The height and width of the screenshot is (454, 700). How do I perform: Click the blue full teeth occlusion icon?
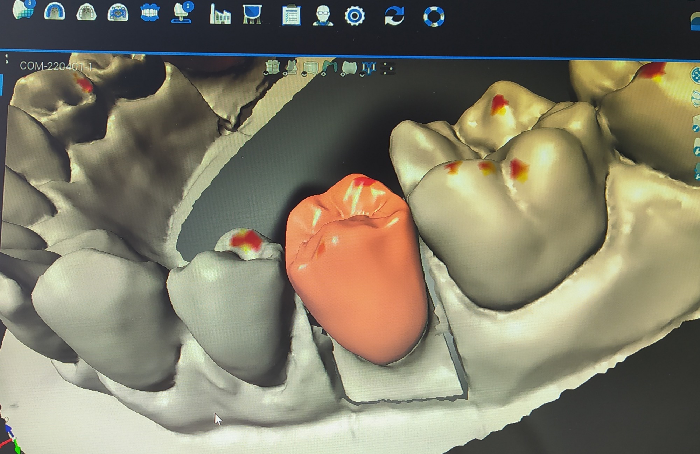click(x=149, y=13)
